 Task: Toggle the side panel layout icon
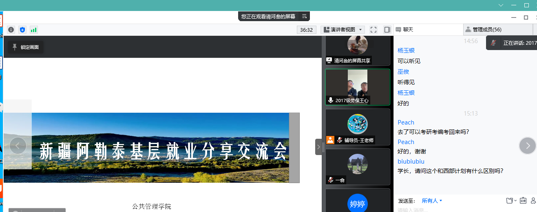[x=387, y=30]
